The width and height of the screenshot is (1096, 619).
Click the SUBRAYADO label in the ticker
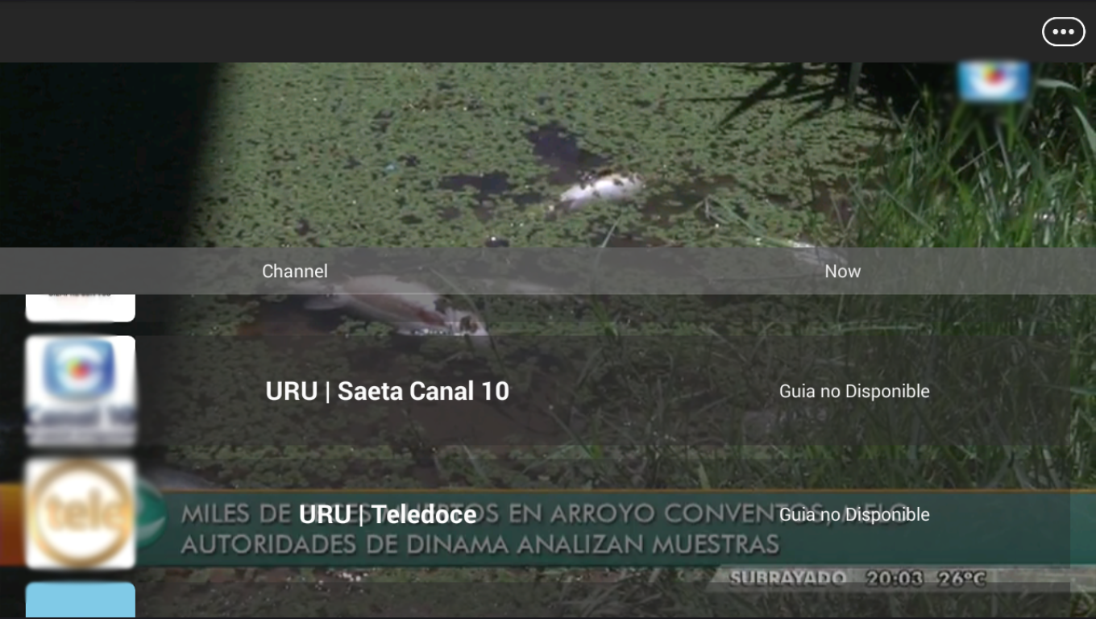pyautogui.click(x=787, y=579)
